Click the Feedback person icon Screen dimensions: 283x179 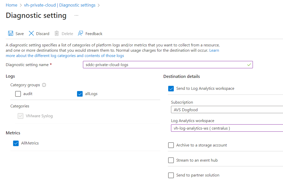(x=81, y=33)
